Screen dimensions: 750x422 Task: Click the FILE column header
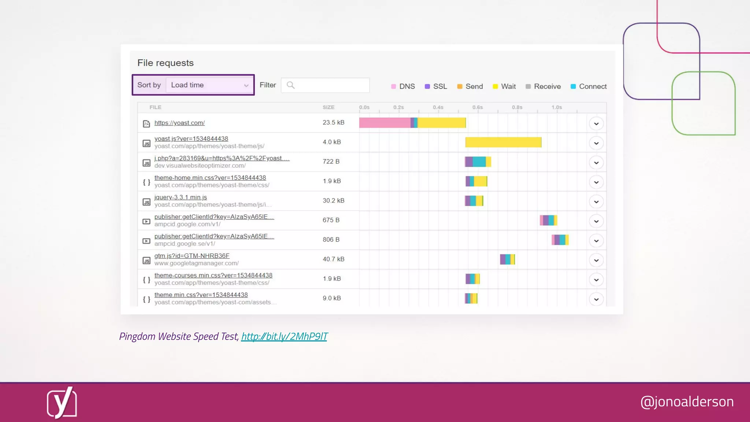[x=155, y=107]
